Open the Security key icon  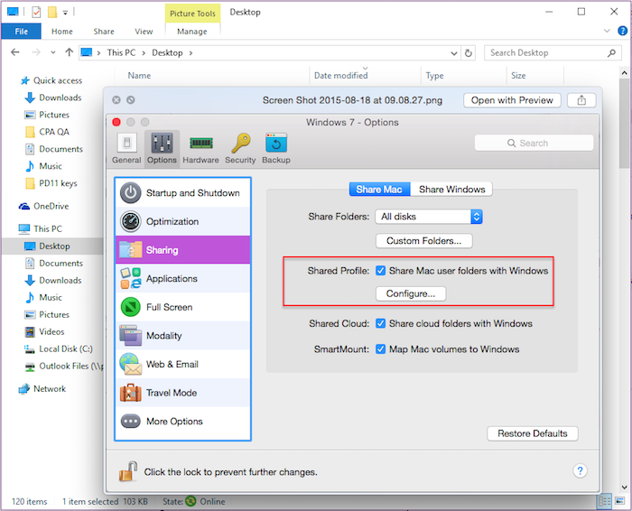240,147
